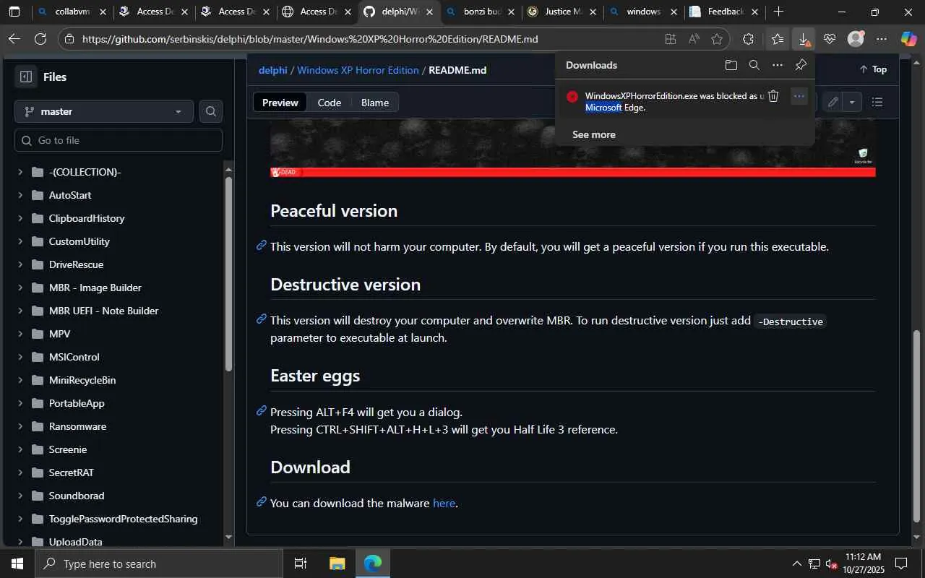Add this page to favorites with the star

[717, 39]
